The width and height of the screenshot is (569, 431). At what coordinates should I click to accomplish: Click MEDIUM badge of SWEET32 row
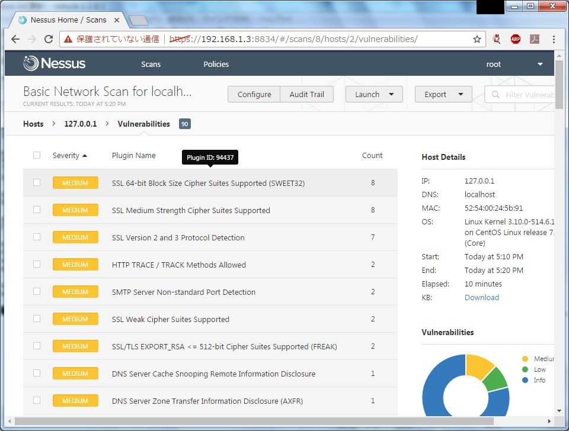coord(75,183)
